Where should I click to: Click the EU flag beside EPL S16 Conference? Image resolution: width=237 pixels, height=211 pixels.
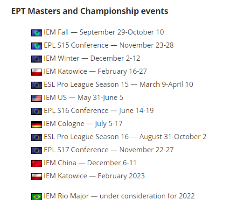[x=36, y=111]
